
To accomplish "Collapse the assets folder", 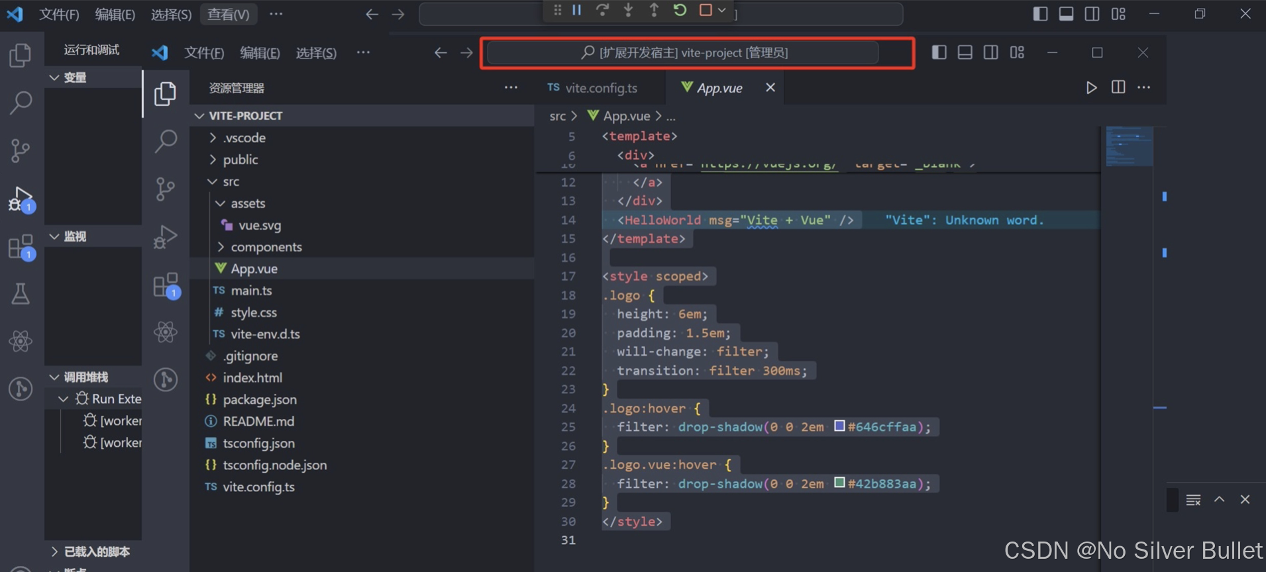I will point(221,203).
